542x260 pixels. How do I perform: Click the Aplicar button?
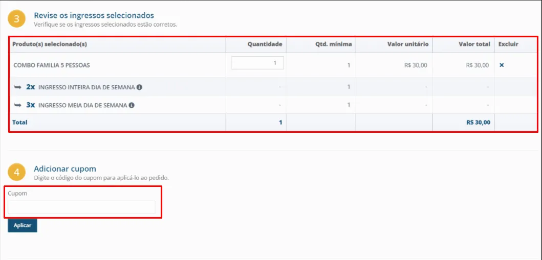point(23,225)
